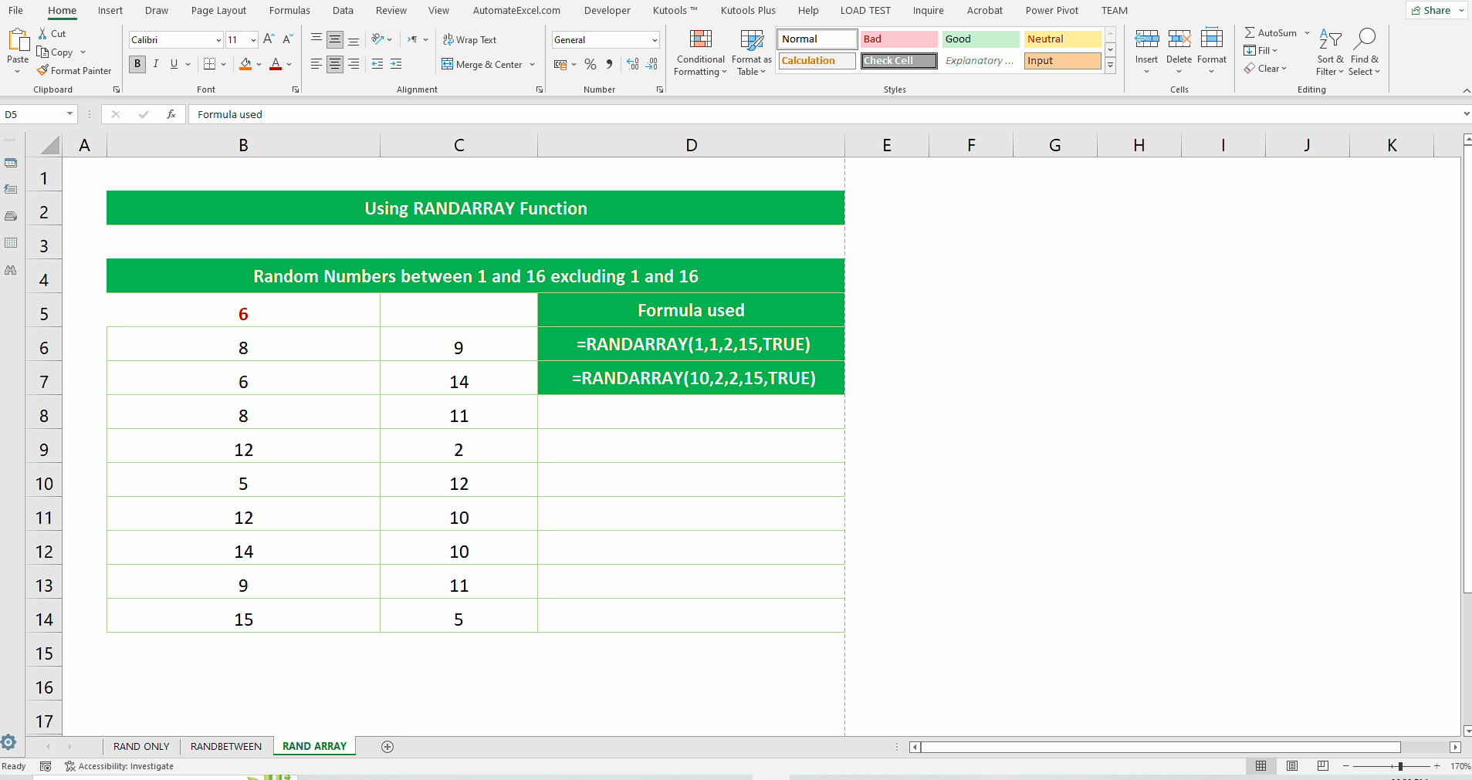
Task: Toggle Middle Align vertical alignment
Action: pos(335,39)
